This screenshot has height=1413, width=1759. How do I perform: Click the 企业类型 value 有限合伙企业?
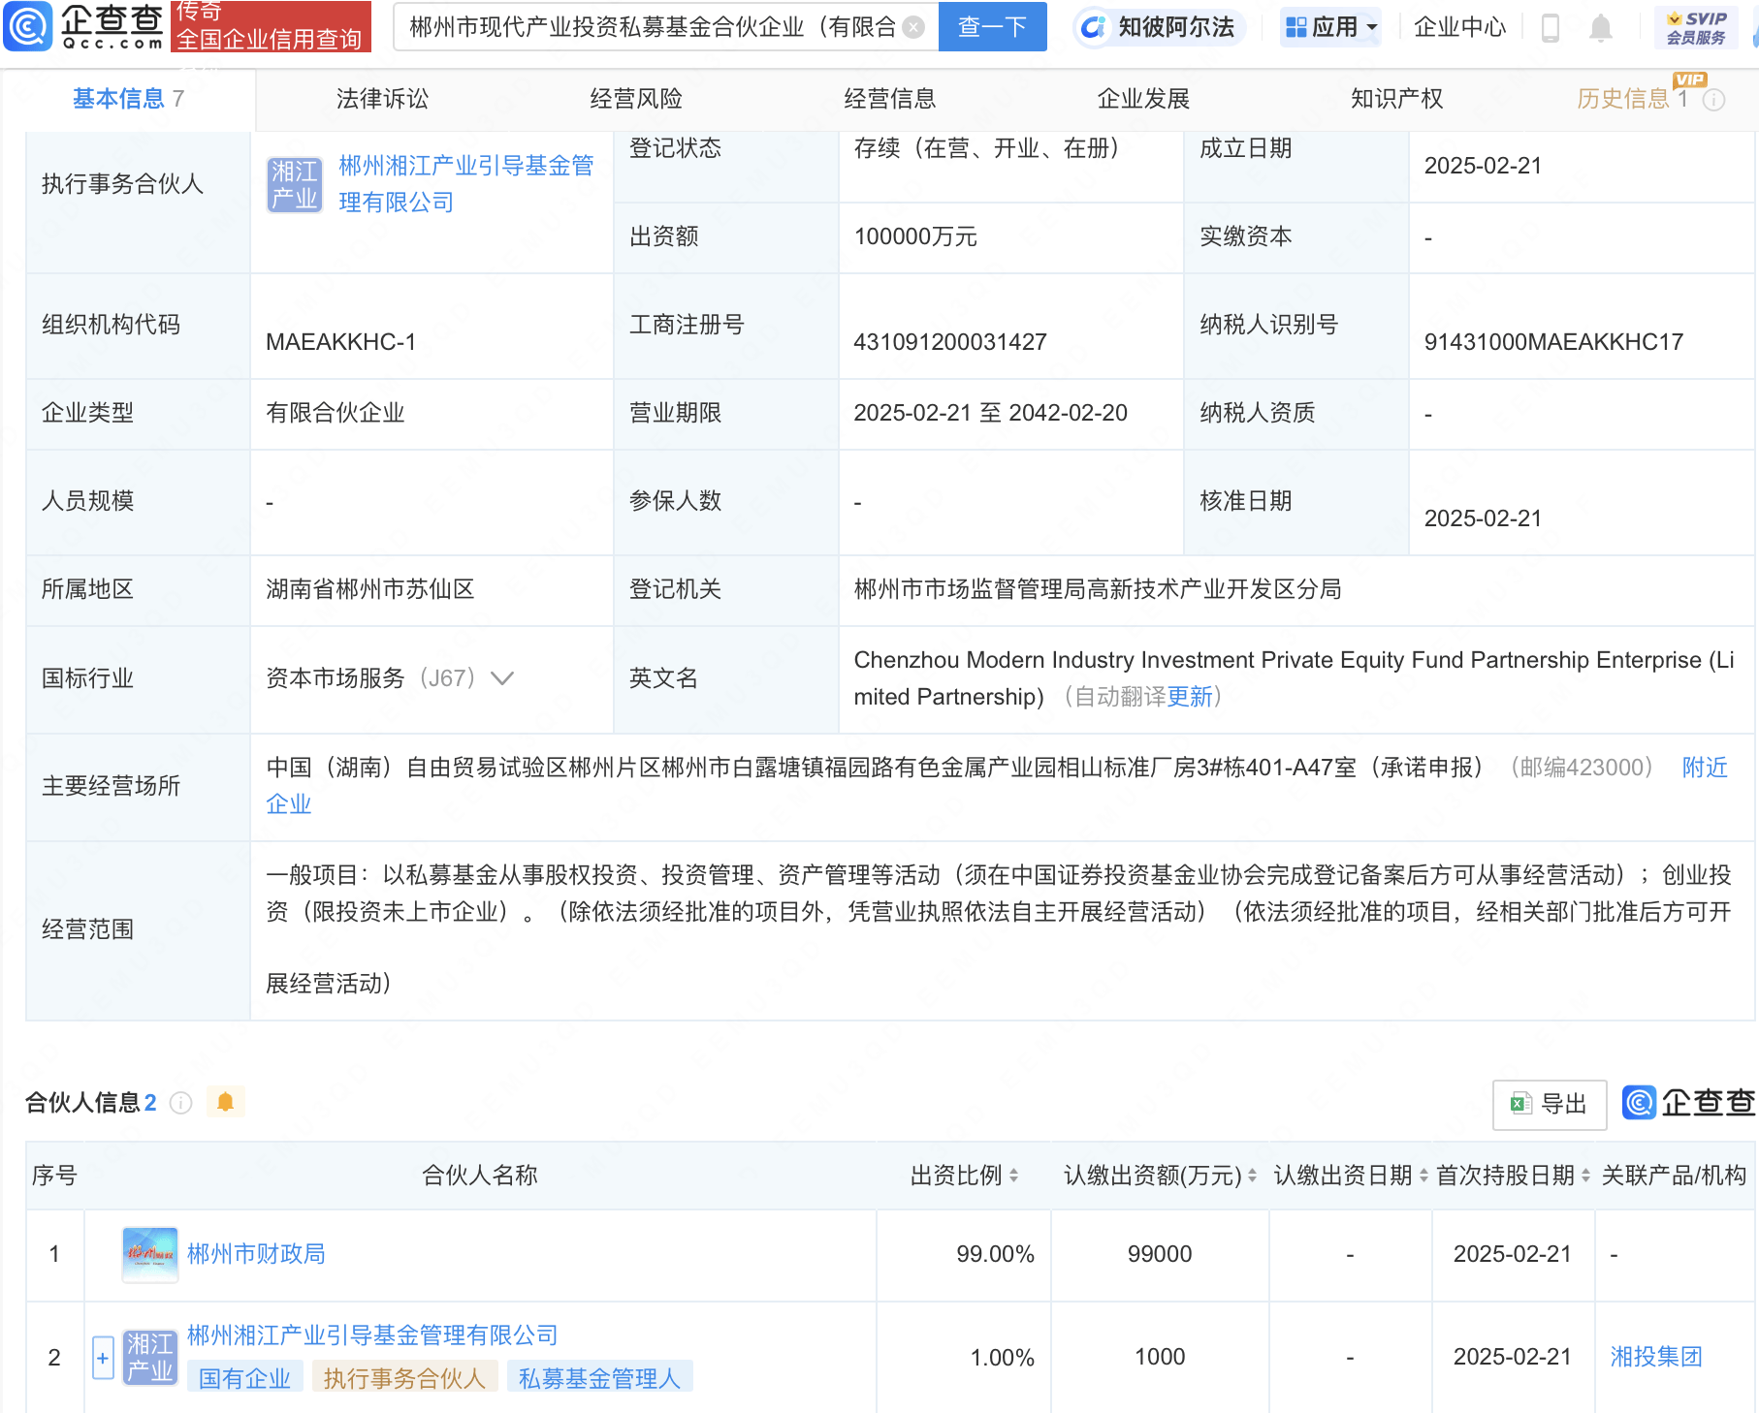[336, 413]
